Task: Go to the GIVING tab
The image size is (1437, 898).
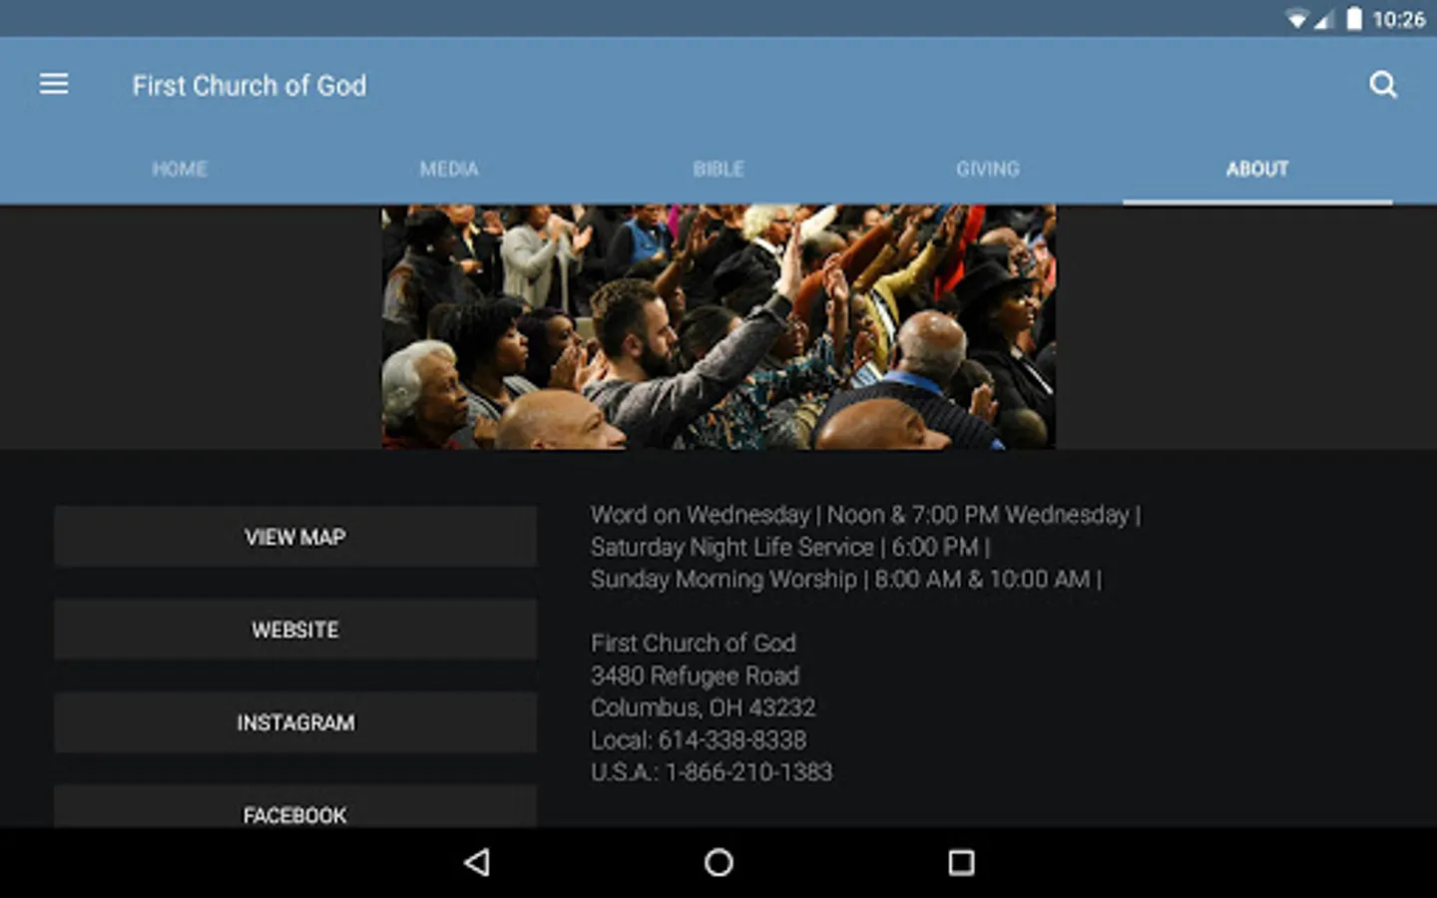Action: [x=988, y=169]
